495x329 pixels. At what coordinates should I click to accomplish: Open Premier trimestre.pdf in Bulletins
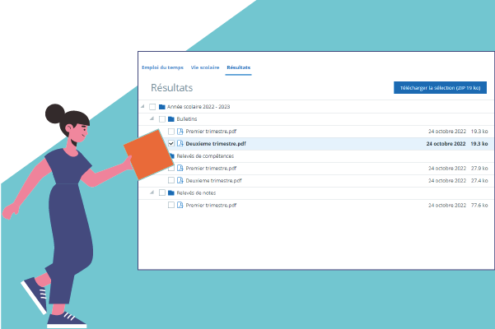click(x=211, y=132)
